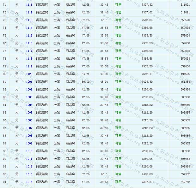Click total price 658520 cell

click(185, 20)
